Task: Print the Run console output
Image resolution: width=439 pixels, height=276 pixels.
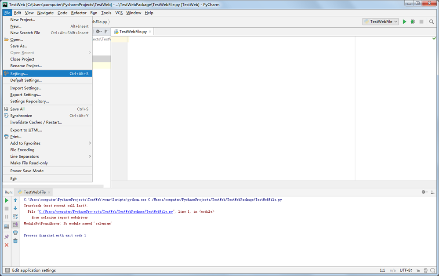Action: tap(15, 232)
